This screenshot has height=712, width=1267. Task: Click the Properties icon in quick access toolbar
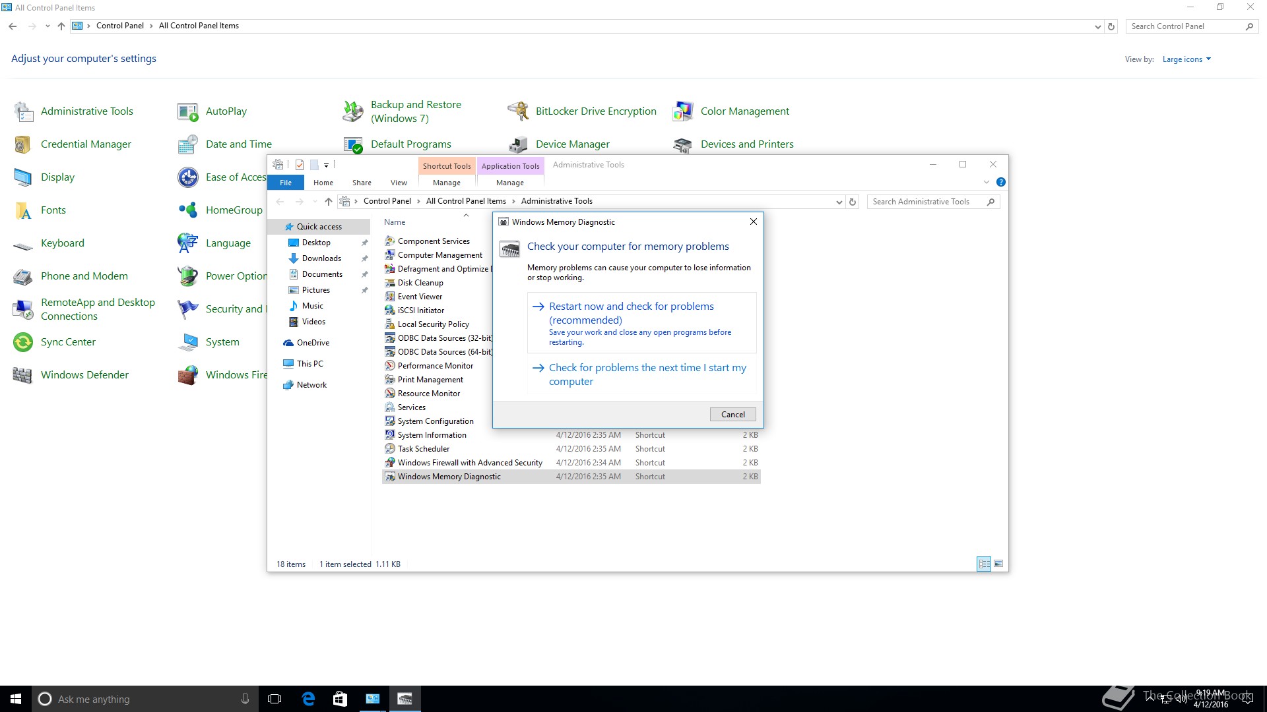[300, 165]
